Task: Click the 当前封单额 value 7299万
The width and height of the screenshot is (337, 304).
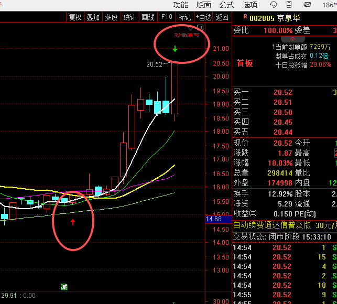Action: (x=320, y=47)
